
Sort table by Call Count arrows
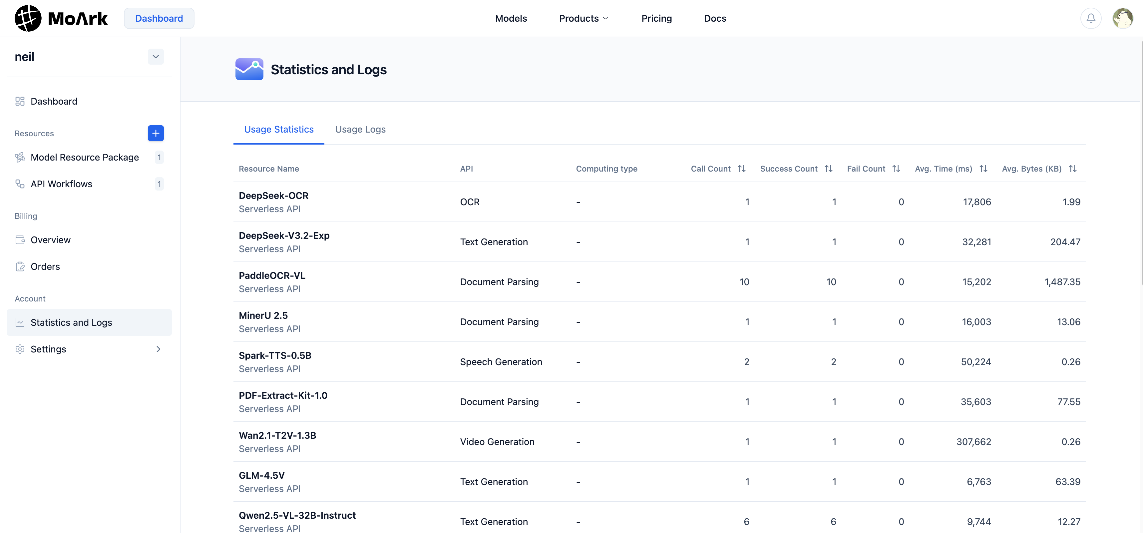pyautogui.click(x=741, y=169)
